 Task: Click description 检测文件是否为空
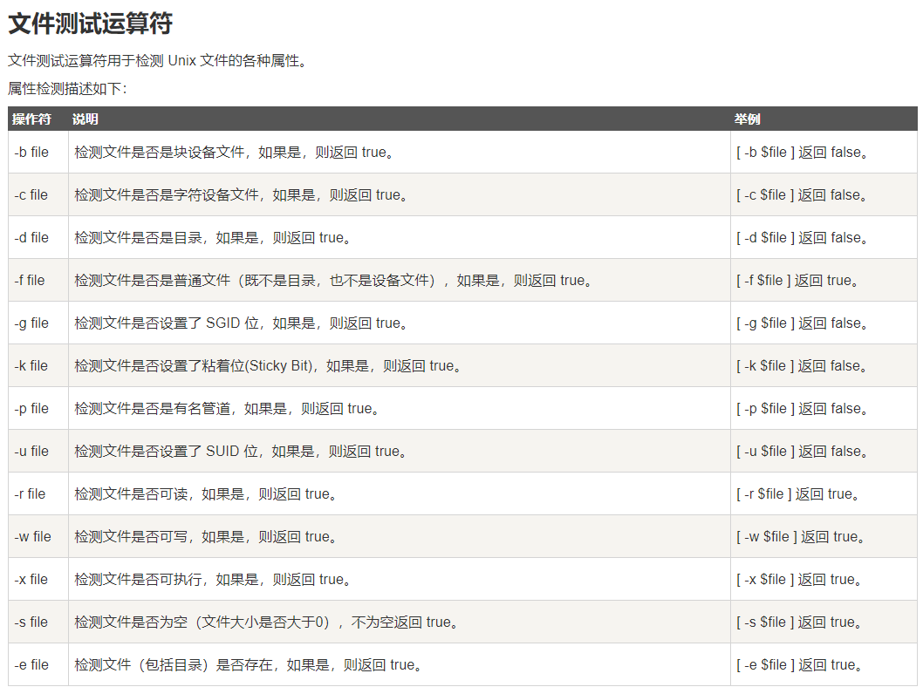tap(267, 622)
